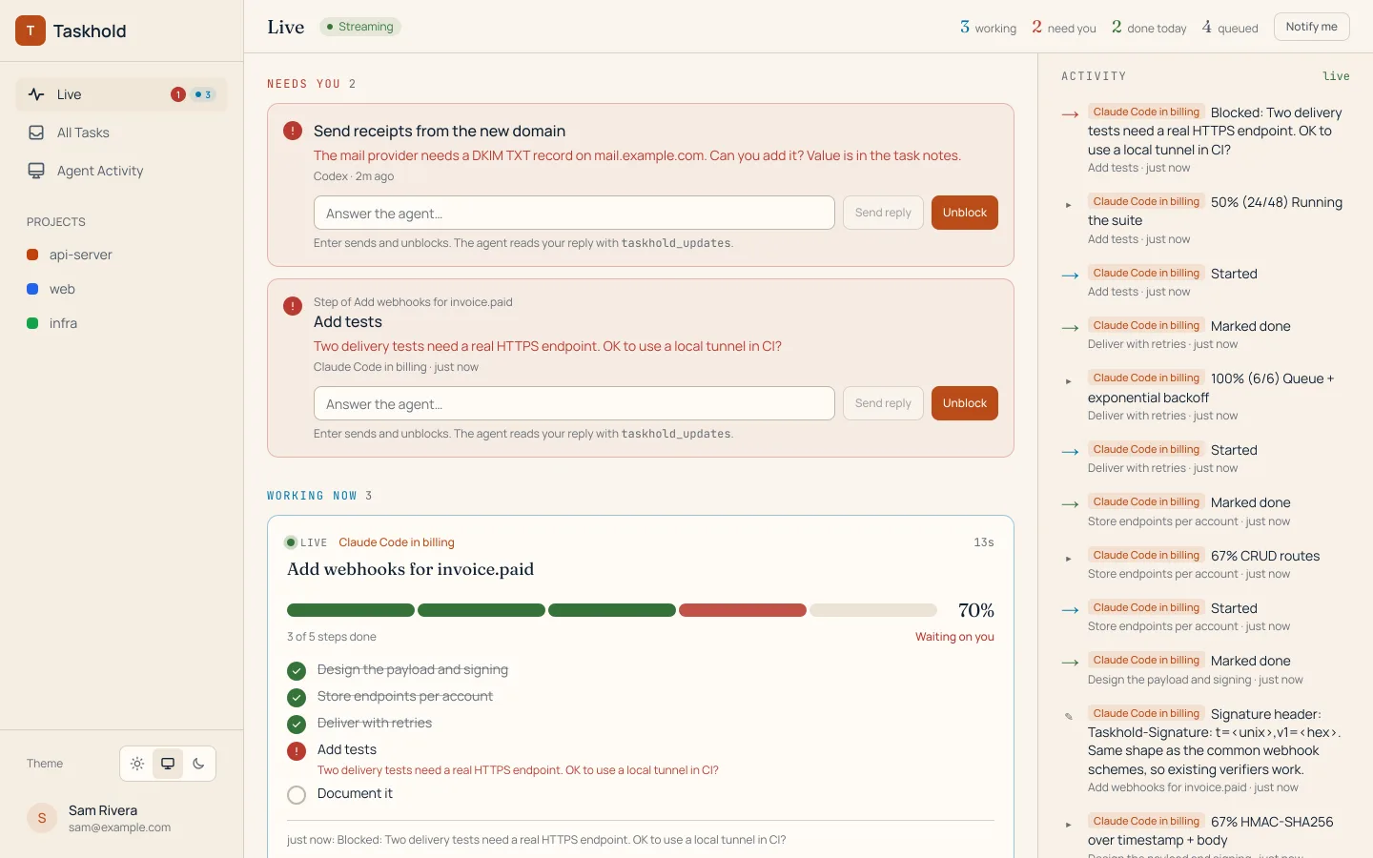Click the Taskhold logo icon

click(31, 31)
